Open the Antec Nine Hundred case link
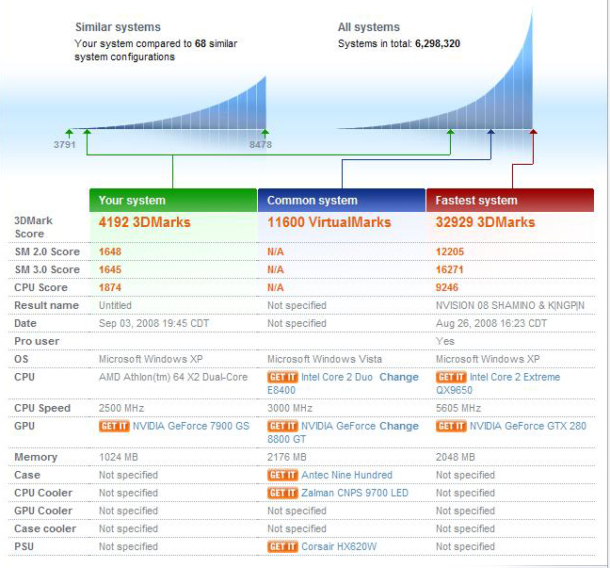 [x=346, y=475]
